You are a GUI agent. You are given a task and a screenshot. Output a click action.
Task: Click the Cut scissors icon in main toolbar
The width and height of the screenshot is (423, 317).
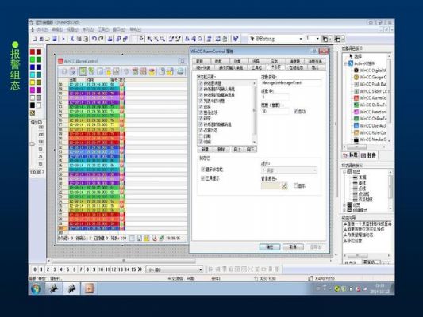[x=72, y=39]
